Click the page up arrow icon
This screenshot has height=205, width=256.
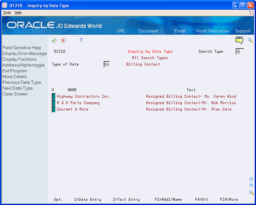pyautogui.click(x=251, y=179)
